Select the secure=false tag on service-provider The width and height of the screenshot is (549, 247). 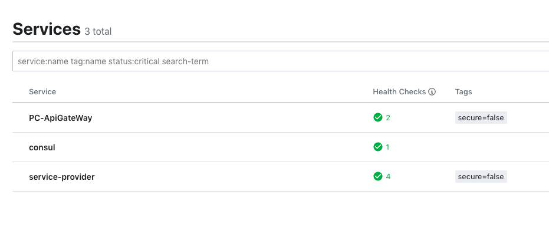click(x=481, y=176)
